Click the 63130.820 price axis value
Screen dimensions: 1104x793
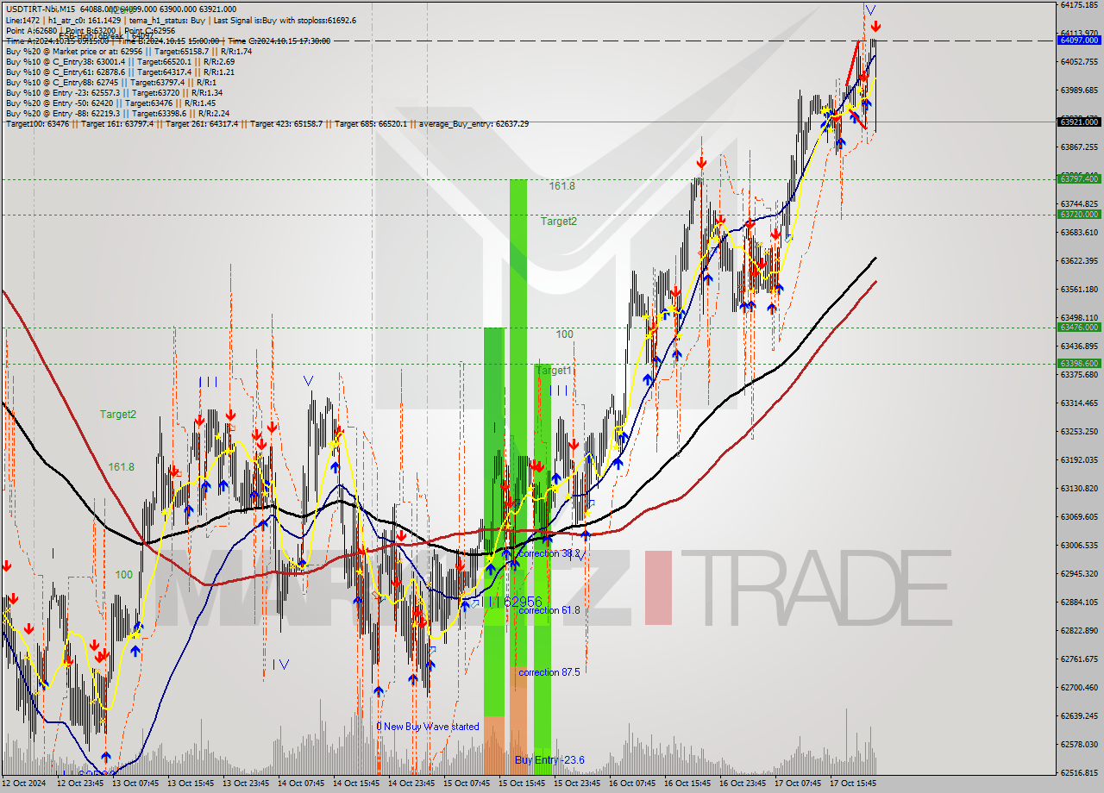click(x=1079, y=488)
